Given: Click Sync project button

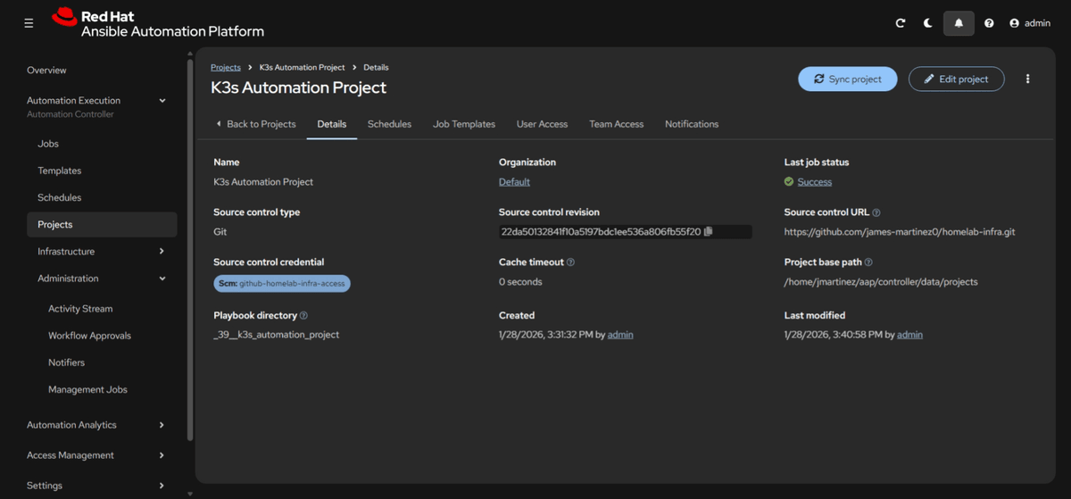Looking at the screenshot, I should (847, 79).
